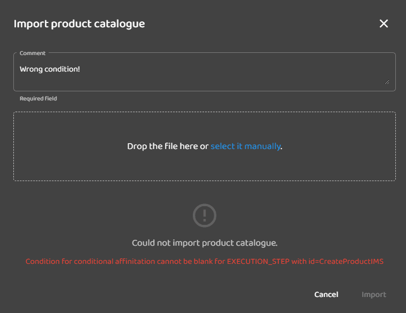Click the 'Wrong condition!' comment text
Viewport: 406px width, 313px height.
pyautogui.click(x=50, y=69)
